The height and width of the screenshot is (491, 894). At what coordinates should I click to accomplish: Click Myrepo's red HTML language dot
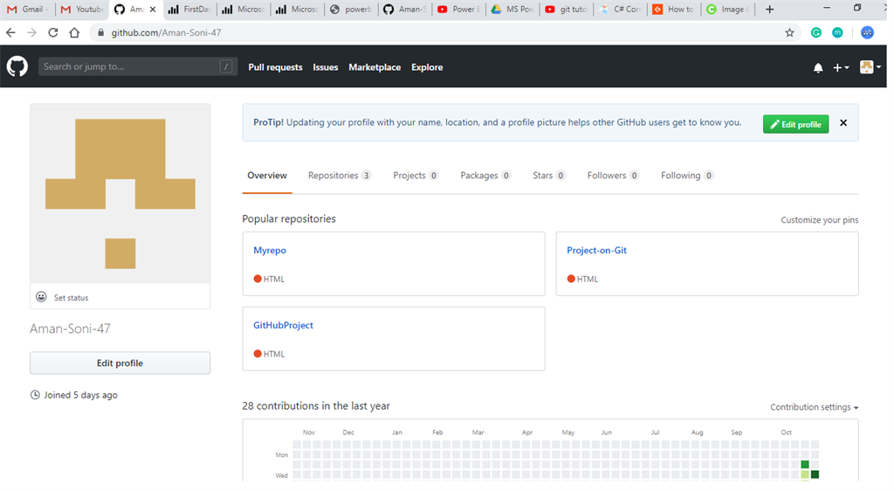tap(258, 279)
